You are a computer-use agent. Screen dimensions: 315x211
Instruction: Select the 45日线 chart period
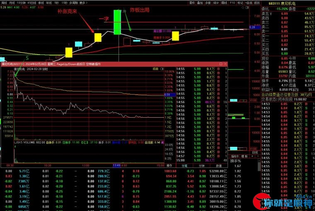pos(32,3)
